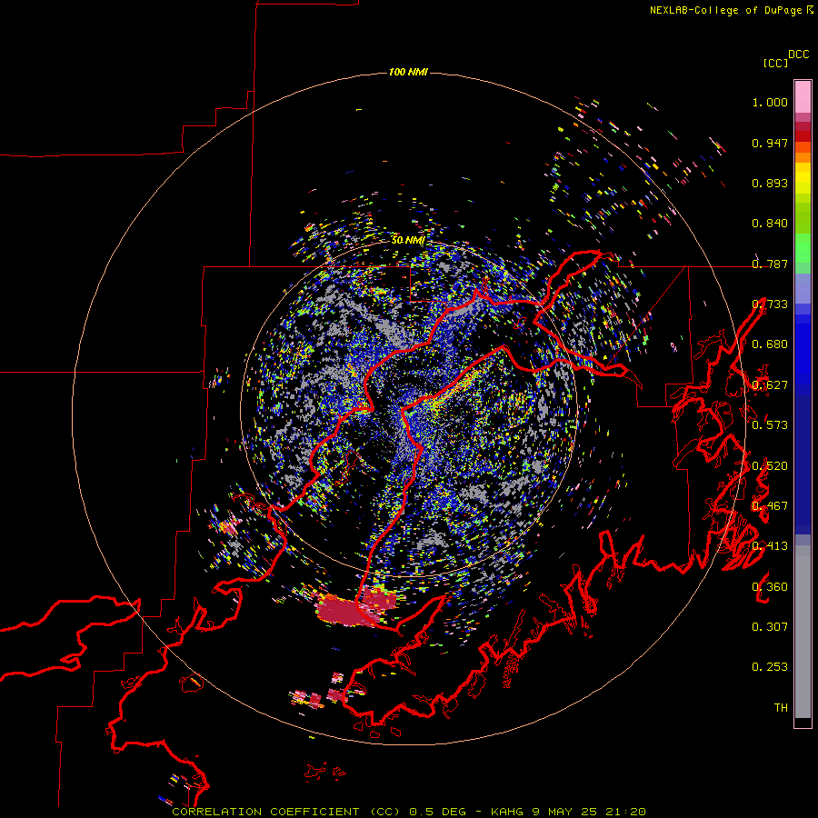This screenshot has height=818, width=818.
Task: Click CORRELATION COEFFICIENT in the bottom caption
Action: coord(265,812)
